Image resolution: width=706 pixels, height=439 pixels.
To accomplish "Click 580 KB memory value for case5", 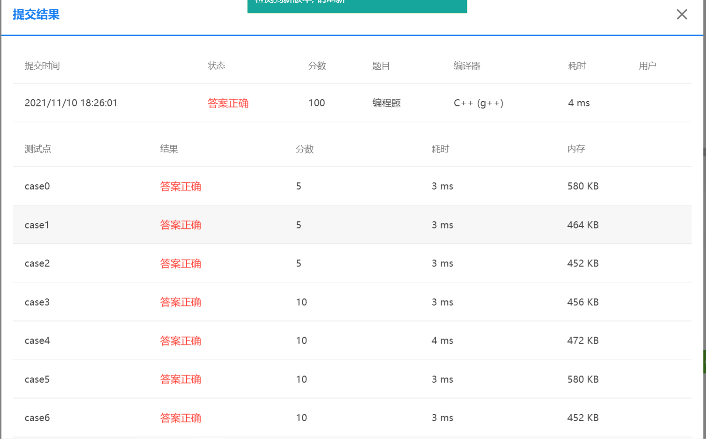I will coord(582,379).
